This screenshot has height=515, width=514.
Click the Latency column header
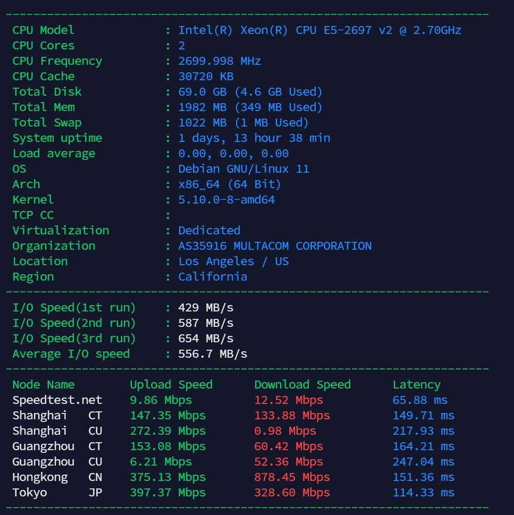(416, 385)
